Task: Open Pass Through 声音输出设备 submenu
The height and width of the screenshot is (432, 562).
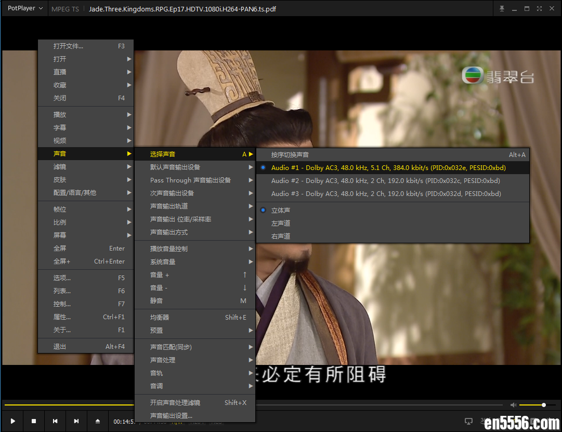Action: (195, 180)
